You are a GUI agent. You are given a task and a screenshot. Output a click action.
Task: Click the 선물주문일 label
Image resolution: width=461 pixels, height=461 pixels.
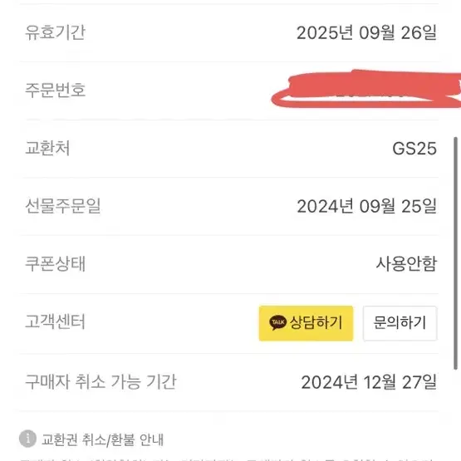(63, 206)
